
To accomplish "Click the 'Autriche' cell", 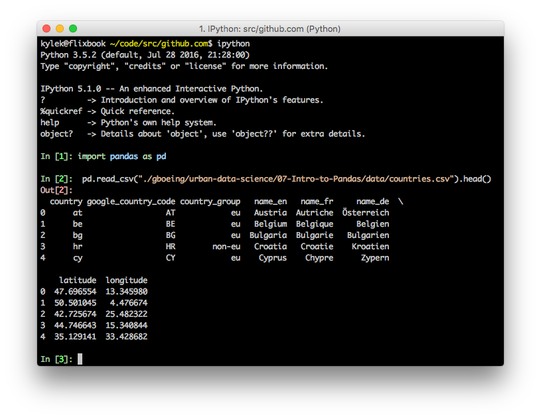I will click(x=315, y=213).
